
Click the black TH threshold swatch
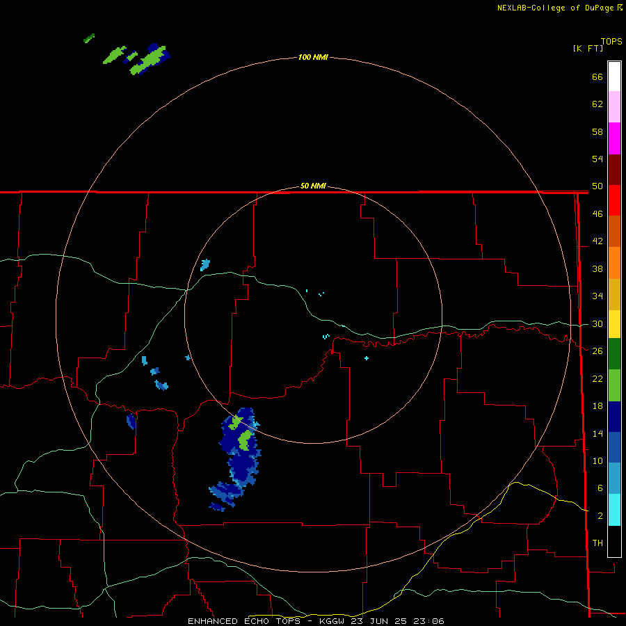(614, 541)
